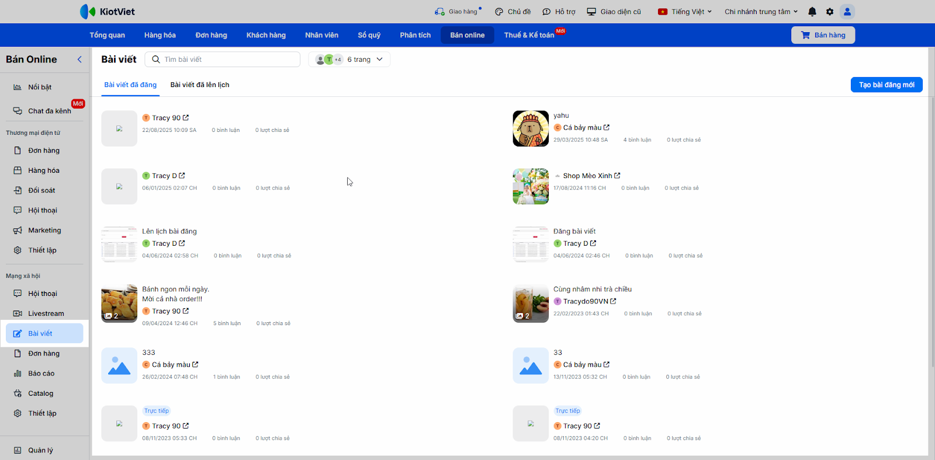Open Nhân viên menu
This screenshot has width=935, height=460.
click(321, 35)
